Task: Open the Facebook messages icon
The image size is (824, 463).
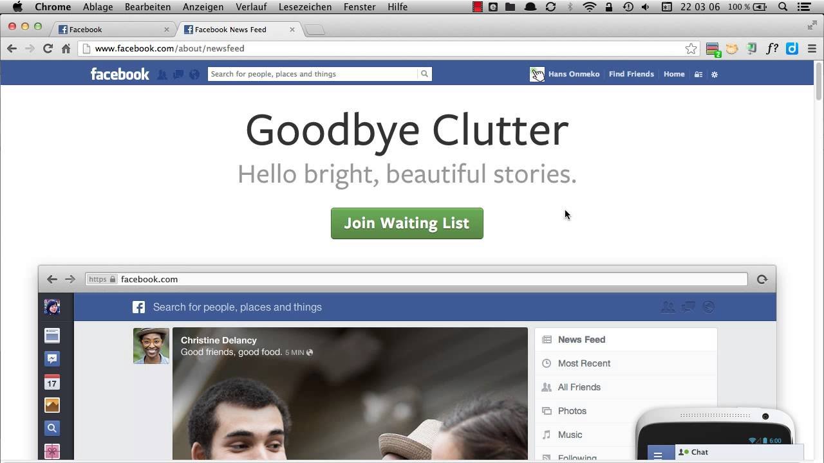Action: 178,75
